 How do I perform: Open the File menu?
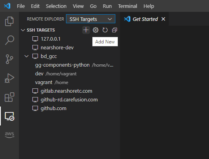coord(21,6)
